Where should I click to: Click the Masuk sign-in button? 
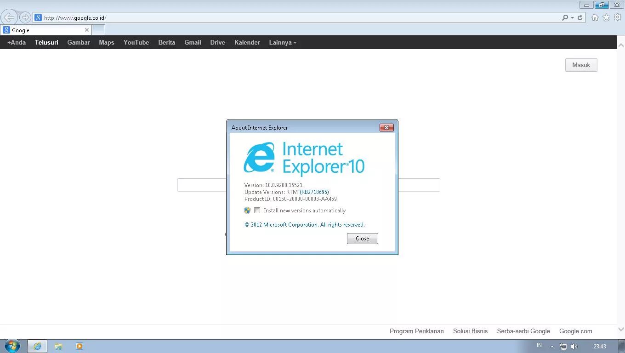[x=581, y=65]
